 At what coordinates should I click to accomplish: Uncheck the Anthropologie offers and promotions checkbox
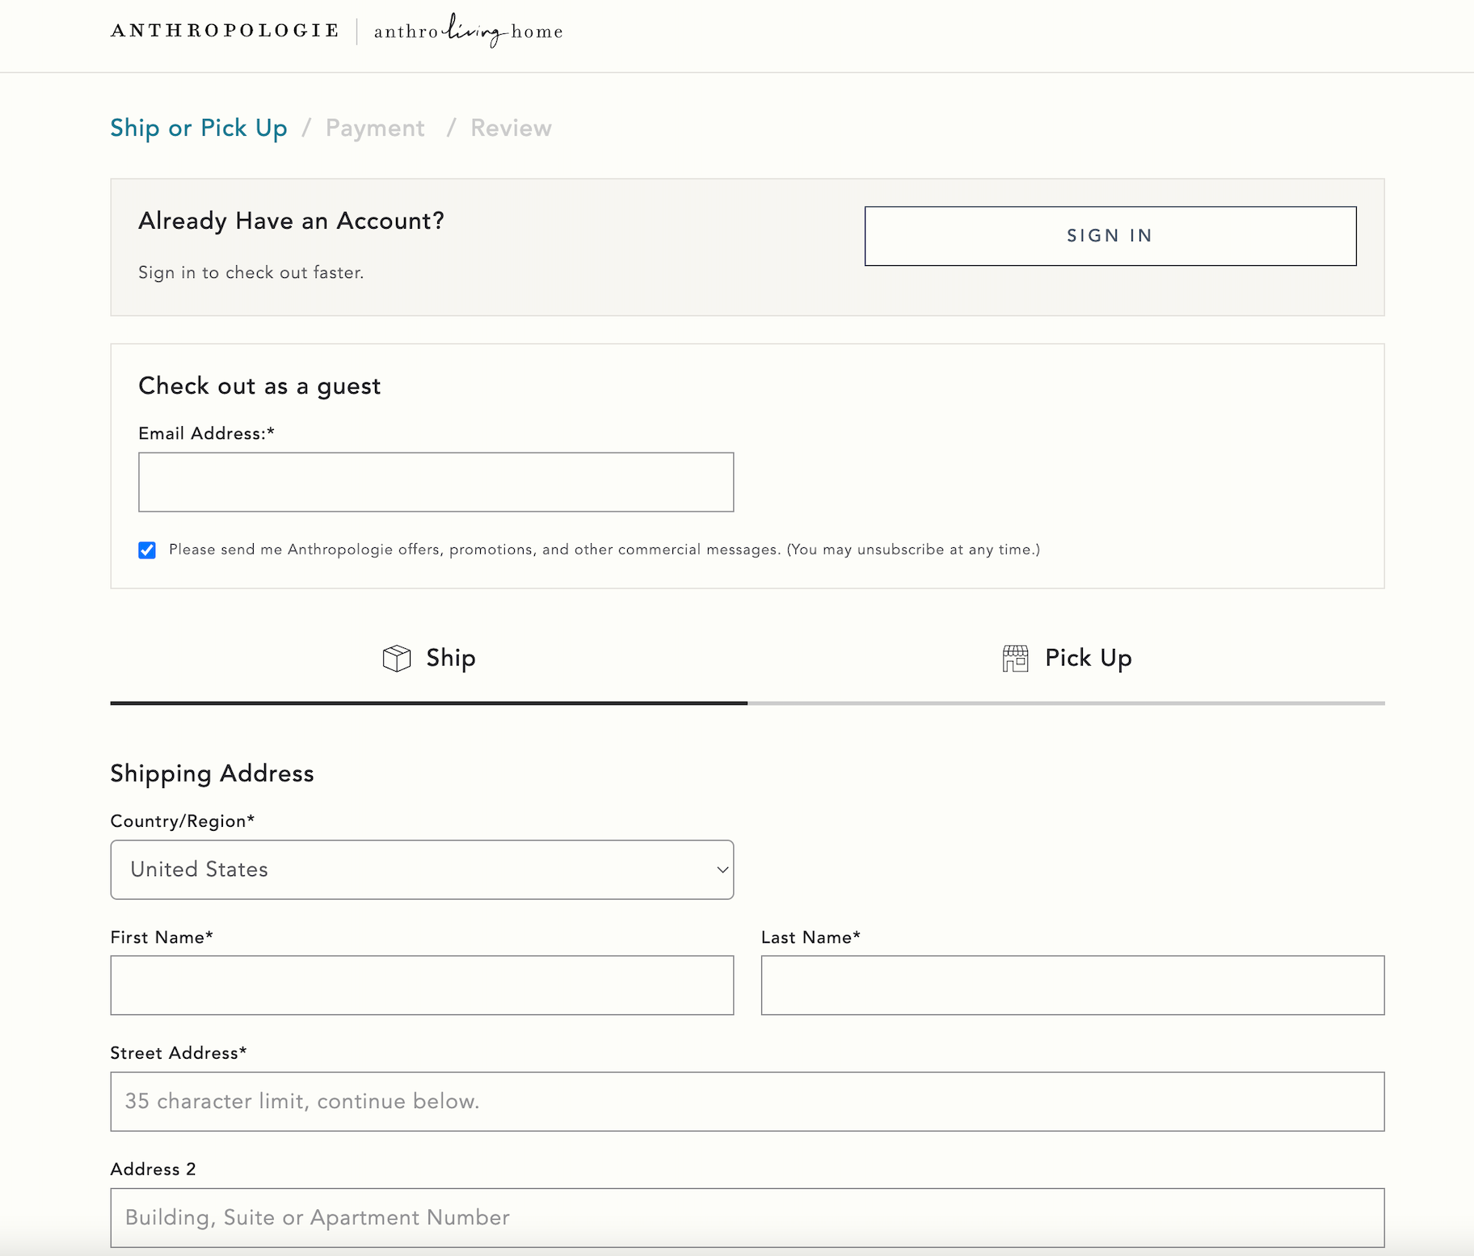pyautogui.click(x=147, y=550)
